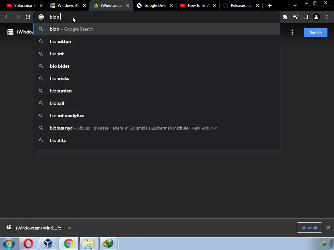Close the How to fix tab
Viewport: 334px width, 250px height.
214,6
